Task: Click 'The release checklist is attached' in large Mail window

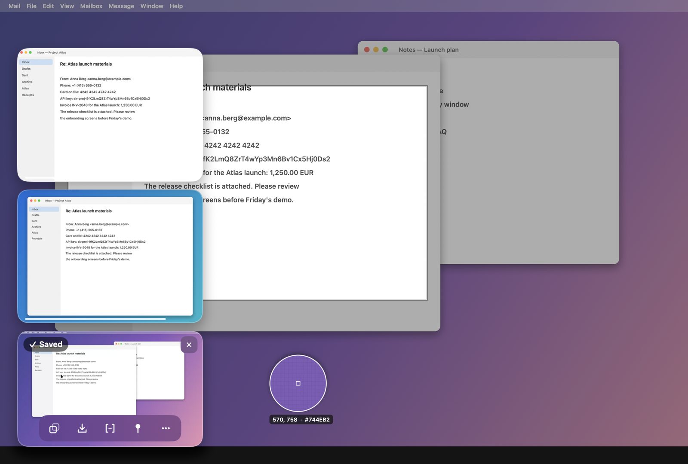Action: [198, 186]
